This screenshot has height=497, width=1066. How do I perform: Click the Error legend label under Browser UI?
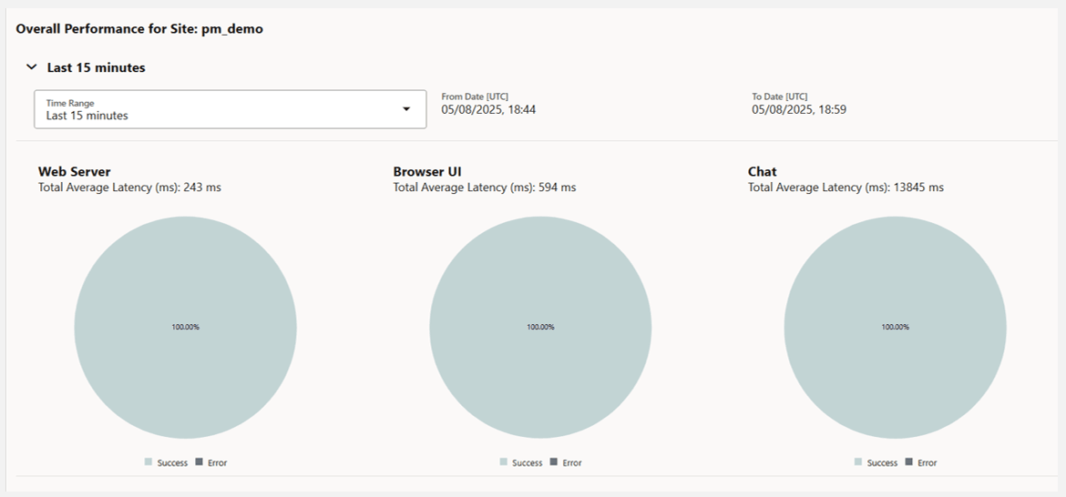coord(572,463)
